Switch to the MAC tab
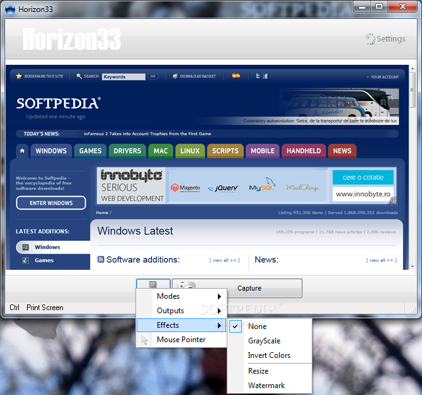The height and width of the screenshot is (395, 422). (x=161, y=151)
